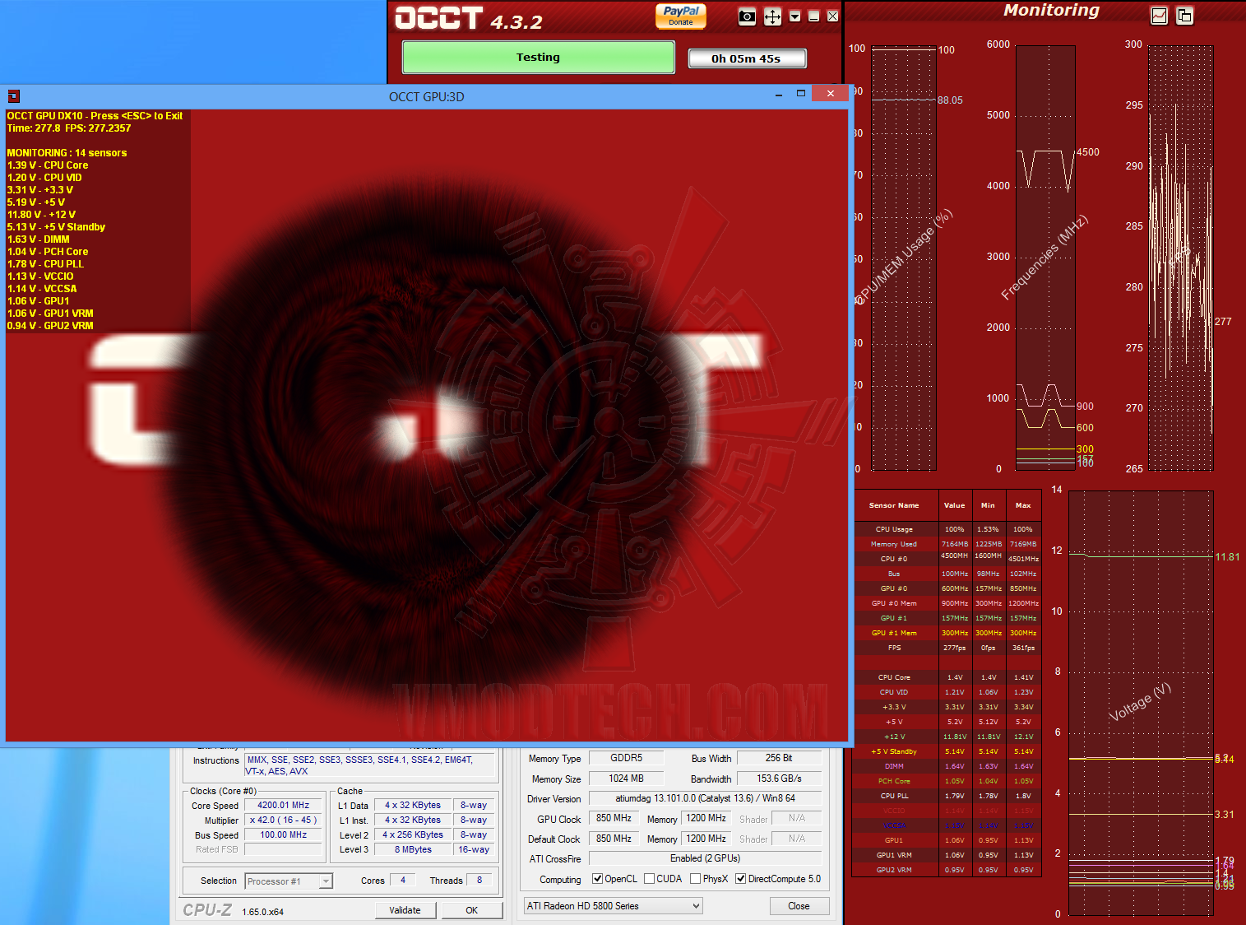Toggle the OpenCL checkbox
This screenshot has width=1246, height=925.
598,879
